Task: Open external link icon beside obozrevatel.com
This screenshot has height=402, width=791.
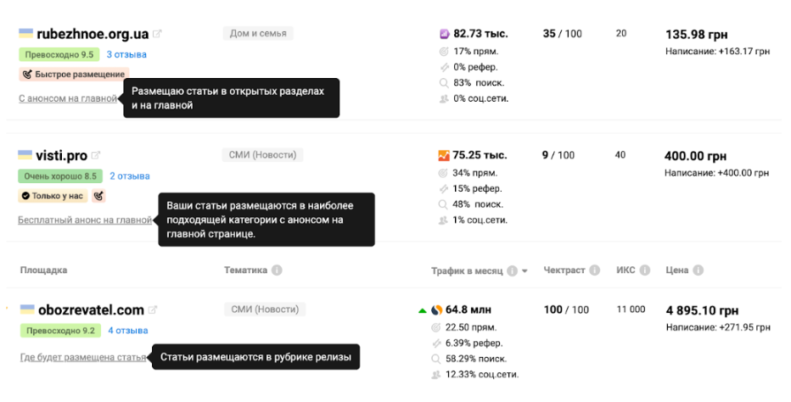Action: coord(153,310)
